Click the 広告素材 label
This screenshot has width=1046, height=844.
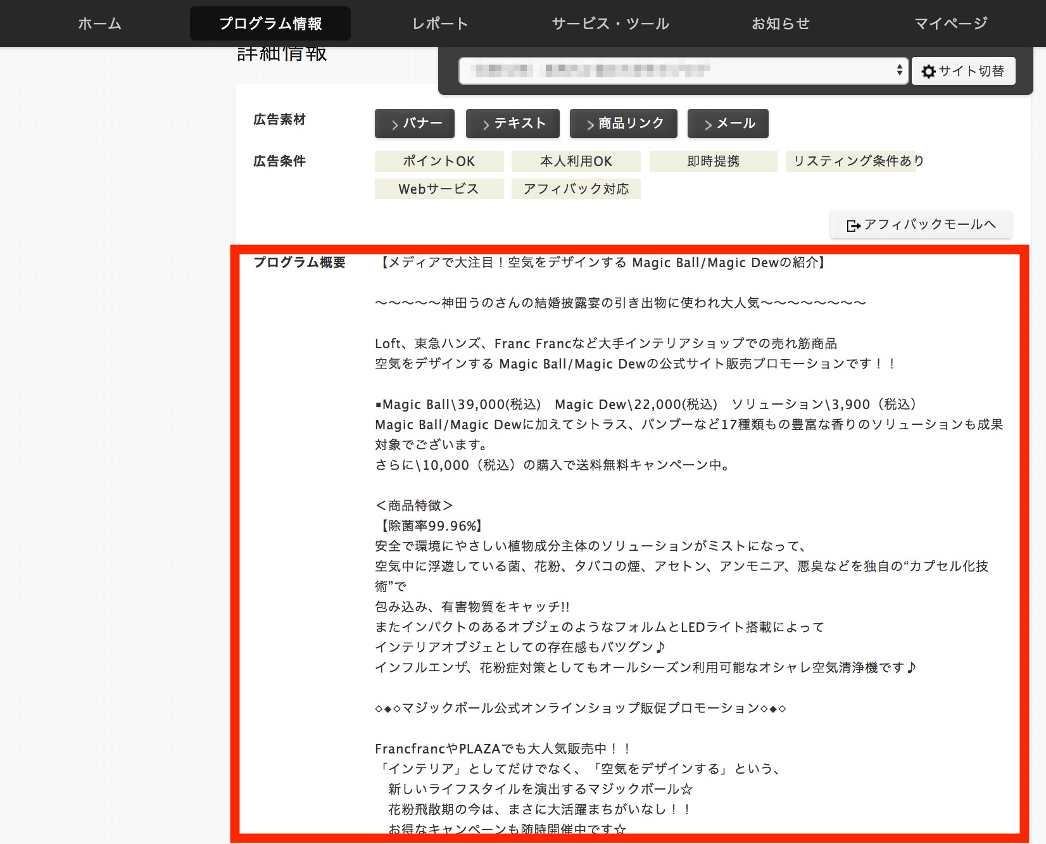coord(279,120)
